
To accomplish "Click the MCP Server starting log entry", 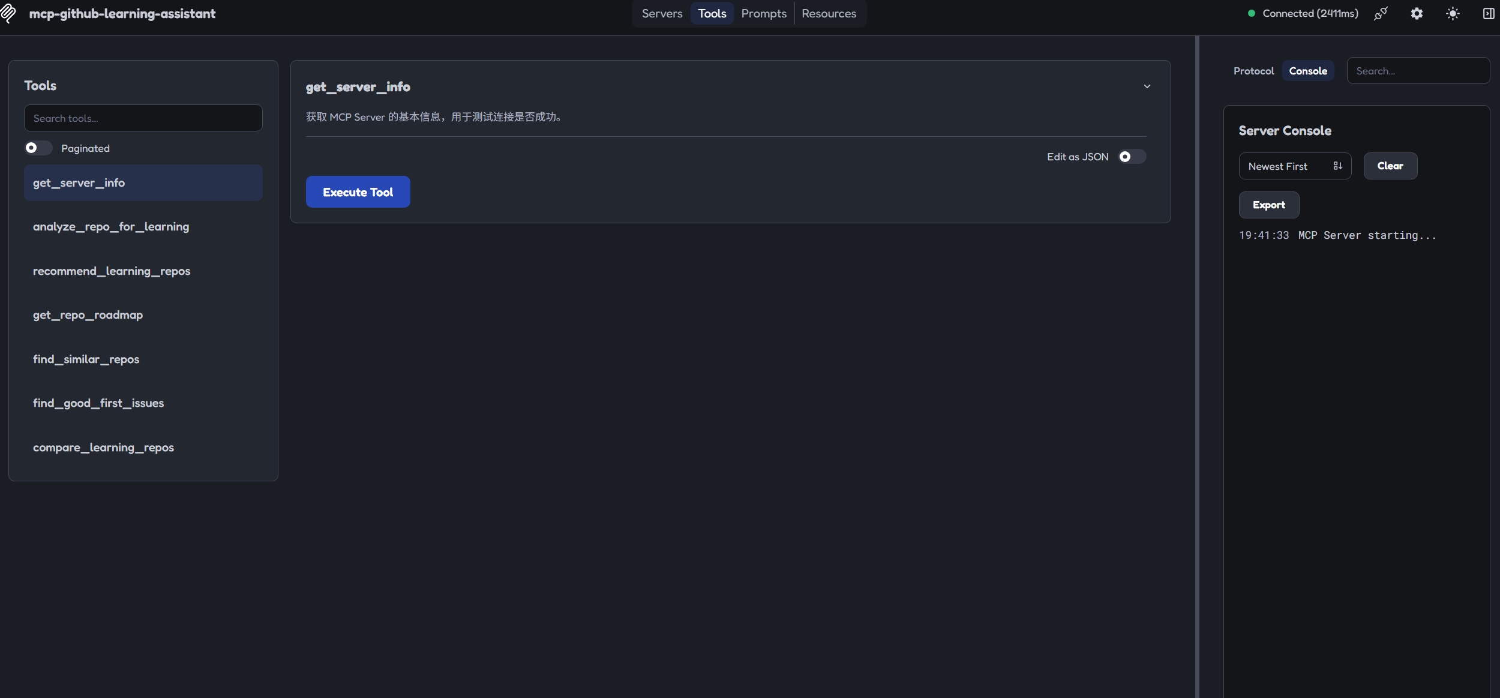I will tap(1367, 235).
